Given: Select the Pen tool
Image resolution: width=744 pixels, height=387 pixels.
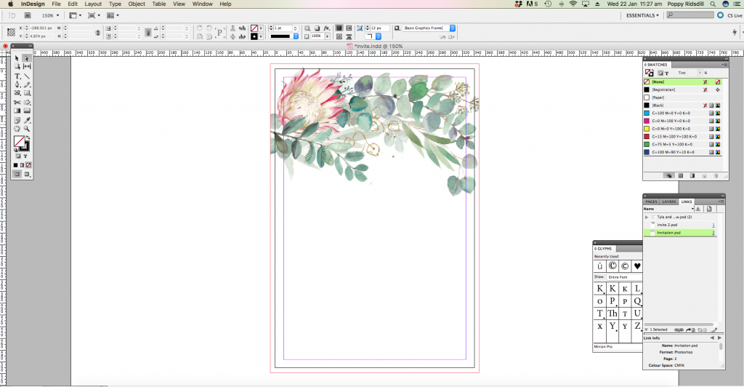Looking at the screenshot, I should 17,84.
